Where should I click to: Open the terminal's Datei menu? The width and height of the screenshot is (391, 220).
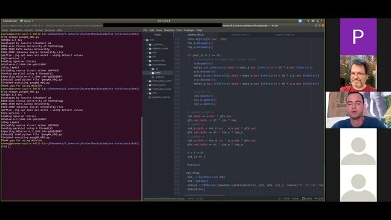(5, 30)
